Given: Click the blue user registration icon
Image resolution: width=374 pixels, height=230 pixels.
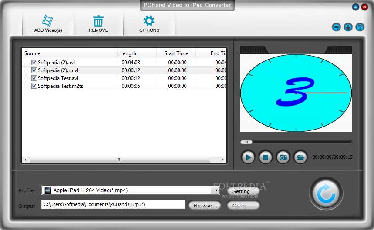Looking at the screenshot, I should pyautogui.click(x=348, y=27).
